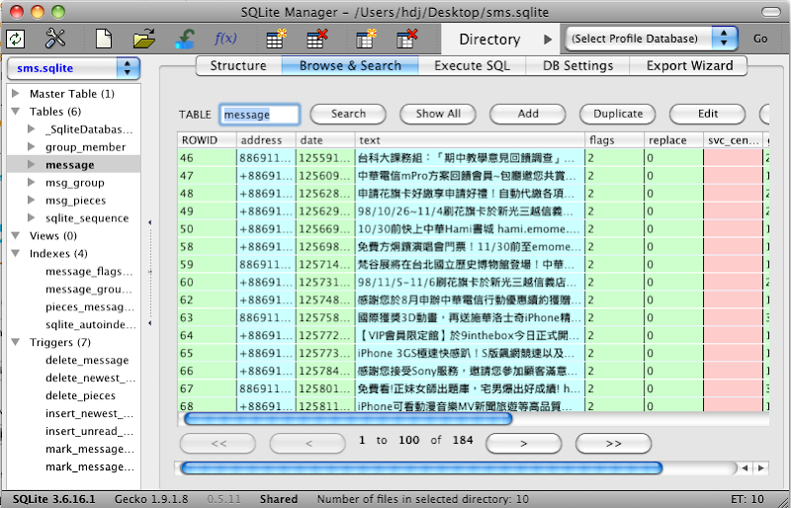Sort by the ROWID column header
This screenshot has height=508, width=791.
point(207,140)
